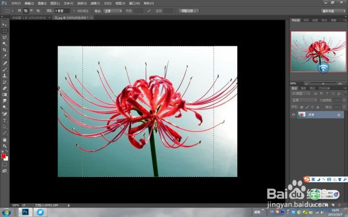The width and height of the screenshot is (348, 217).
Task: Open the layer Opacity dropdown arrow
Action: [x=344, y=100]
